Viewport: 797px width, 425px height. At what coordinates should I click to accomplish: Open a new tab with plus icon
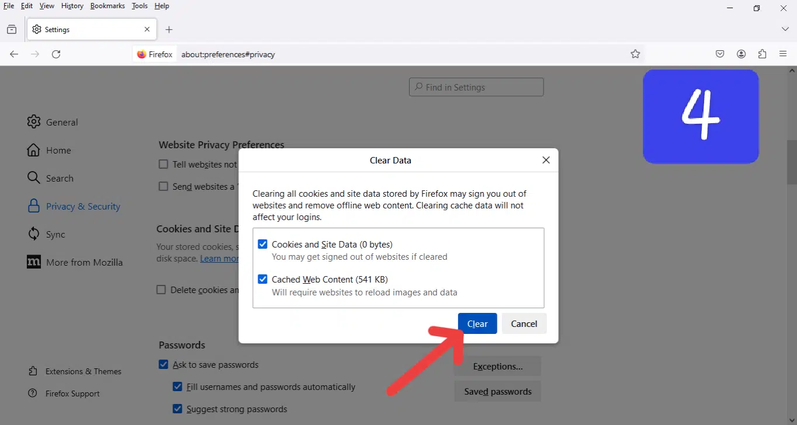[x=169, y=29]
